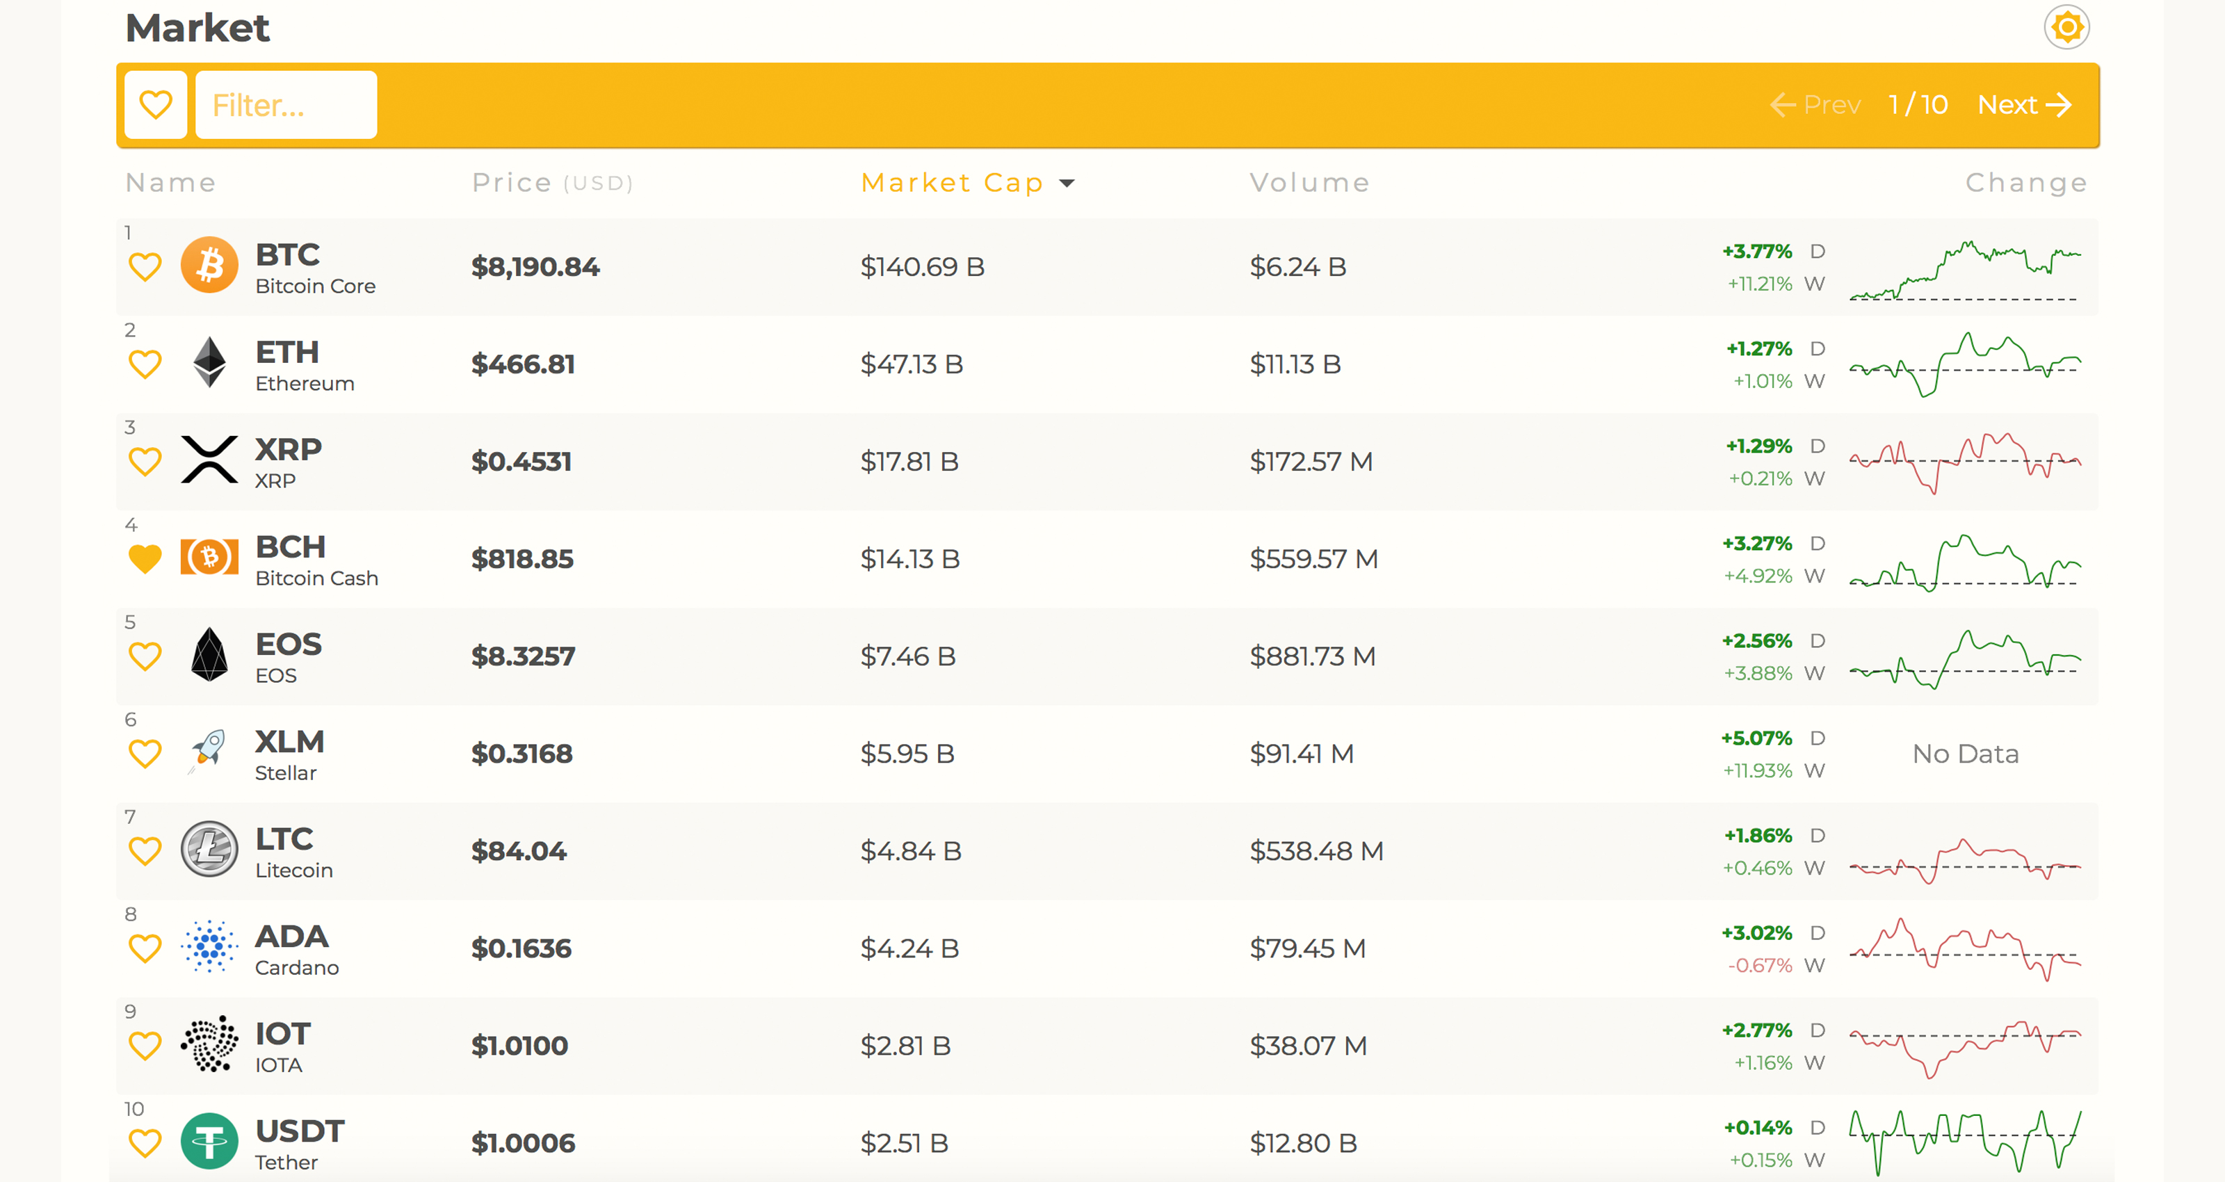Click the IOTA dotted logo icon

tap(209, 1044)
